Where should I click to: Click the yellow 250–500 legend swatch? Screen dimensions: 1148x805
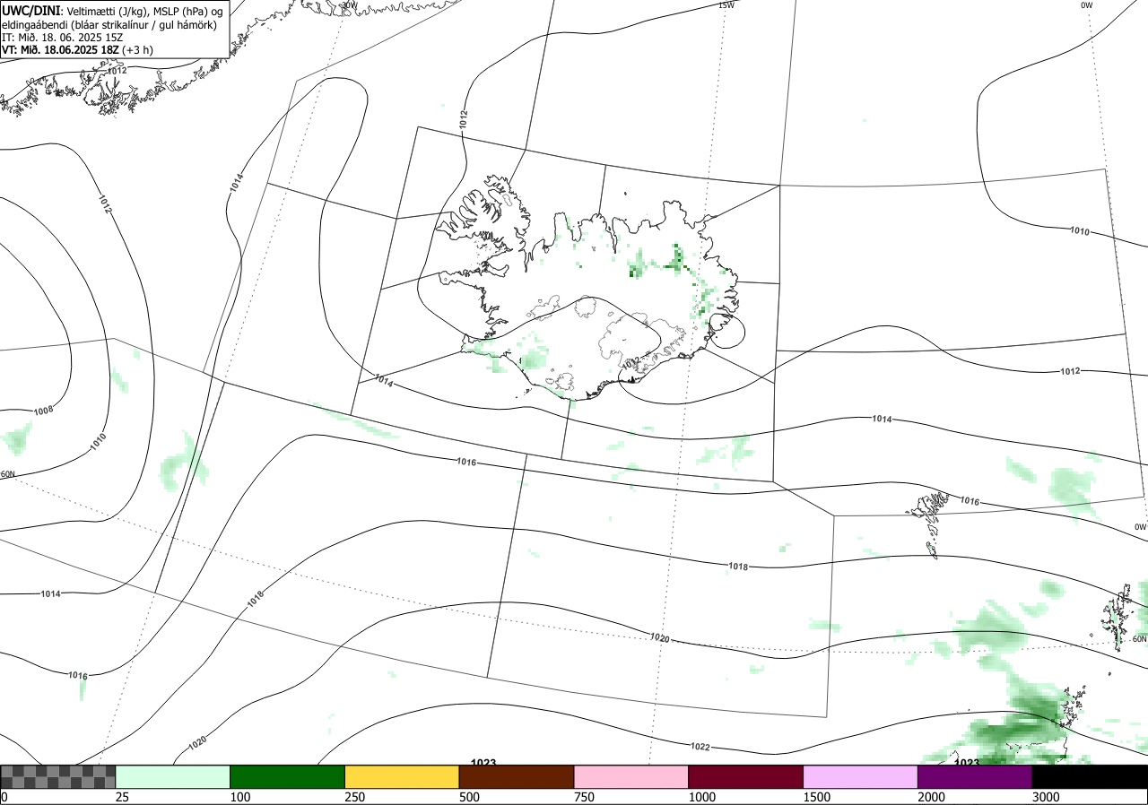point(403,776)
